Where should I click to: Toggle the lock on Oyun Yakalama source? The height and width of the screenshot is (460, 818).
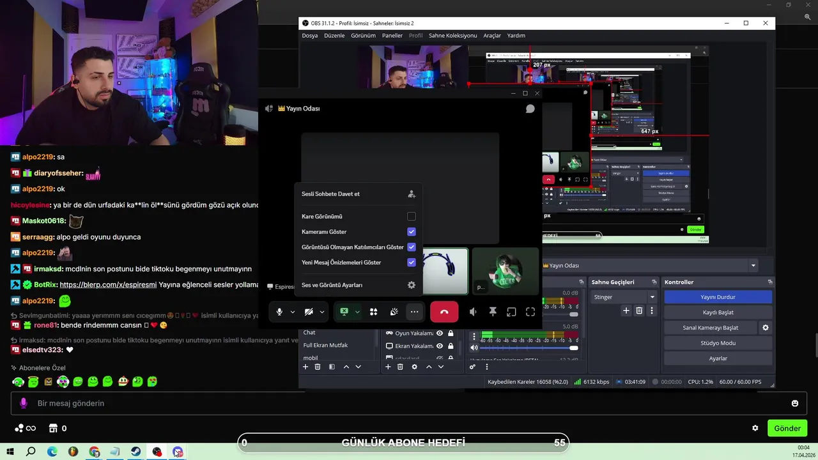[x=451, y=333]
